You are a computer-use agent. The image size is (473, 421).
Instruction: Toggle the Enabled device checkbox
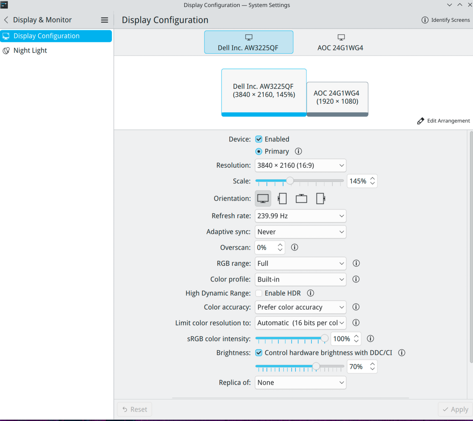pyautogui.click(x=259, y=139)
